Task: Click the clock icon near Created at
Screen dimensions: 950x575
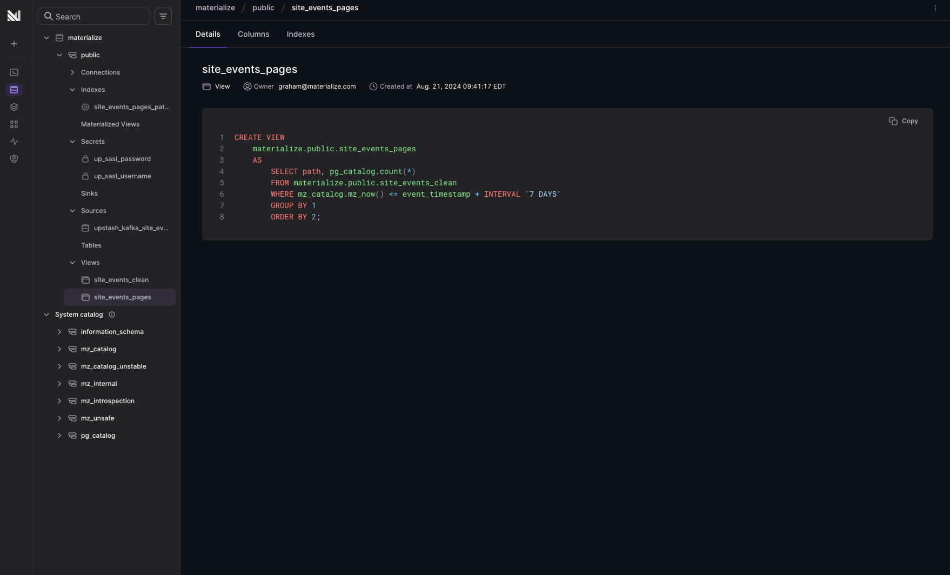Action: pos(373,86)
